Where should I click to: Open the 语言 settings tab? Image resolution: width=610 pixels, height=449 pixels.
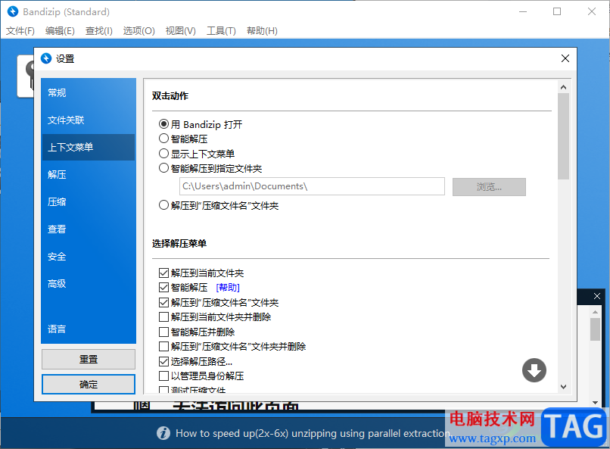click(x=89, y=329)
